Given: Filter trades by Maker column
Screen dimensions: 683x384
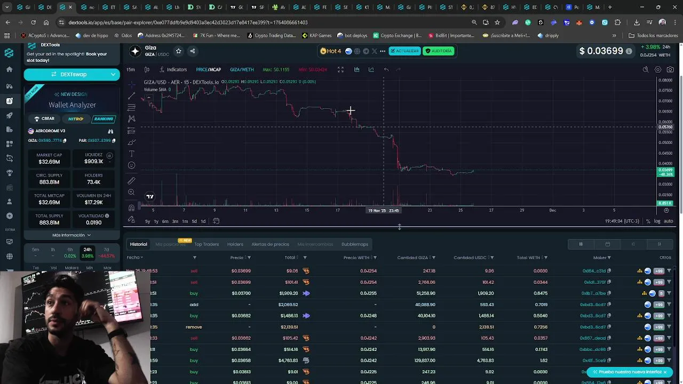Looking at the screenshot, I should pos(609,258).
